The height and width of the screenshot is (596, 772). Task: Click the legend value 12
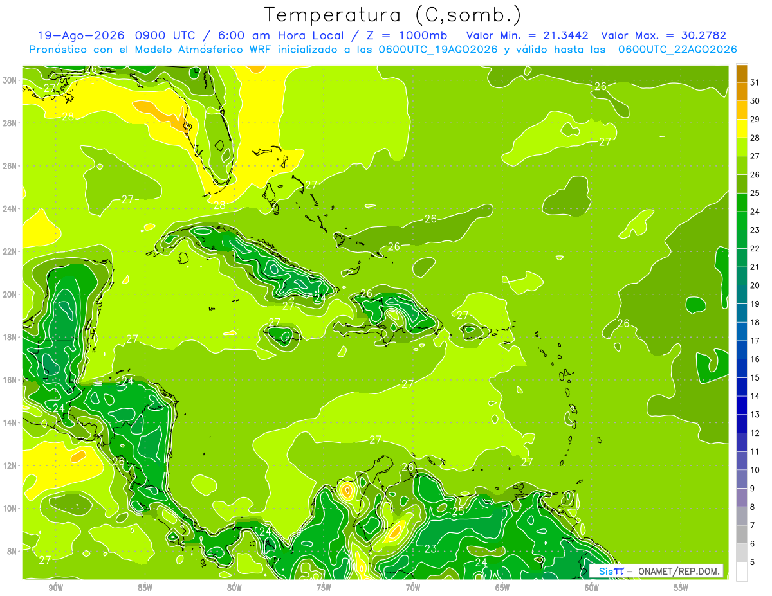pos(755,433)
